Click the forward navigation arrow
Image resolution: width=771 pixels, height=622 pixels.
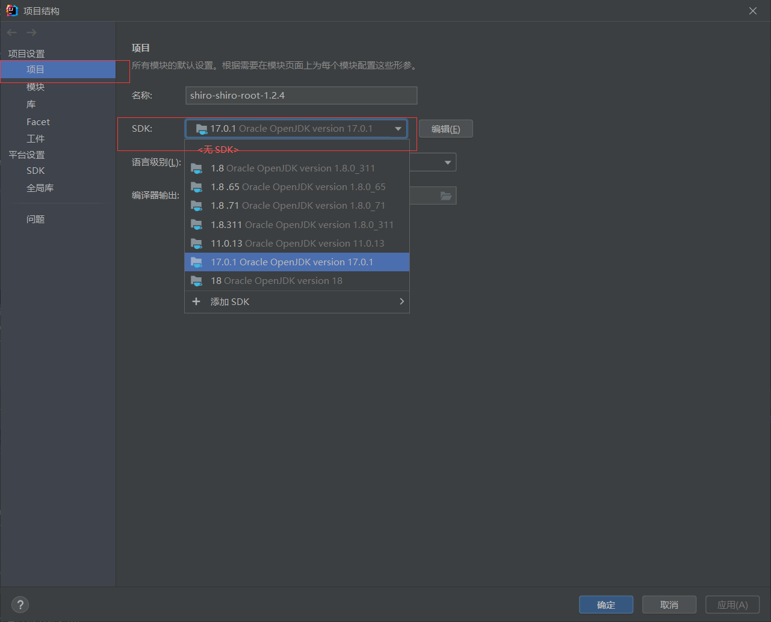(31, 32)
